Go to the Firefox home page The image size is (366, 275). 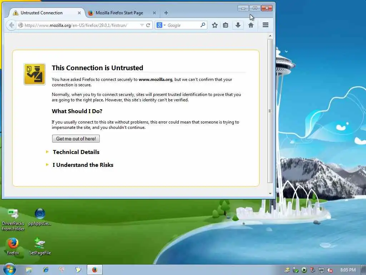[251, 25]
